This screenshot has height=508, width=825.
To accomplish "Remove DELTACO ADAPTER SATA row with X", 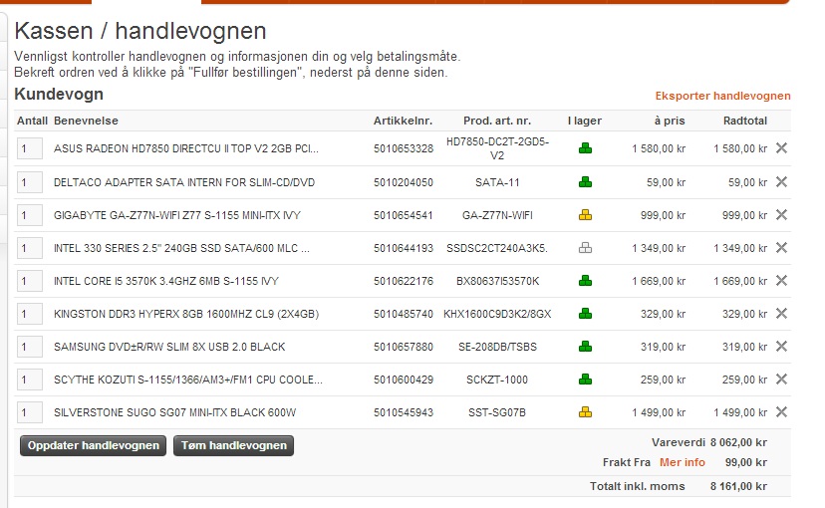I will tap(781, 182).
